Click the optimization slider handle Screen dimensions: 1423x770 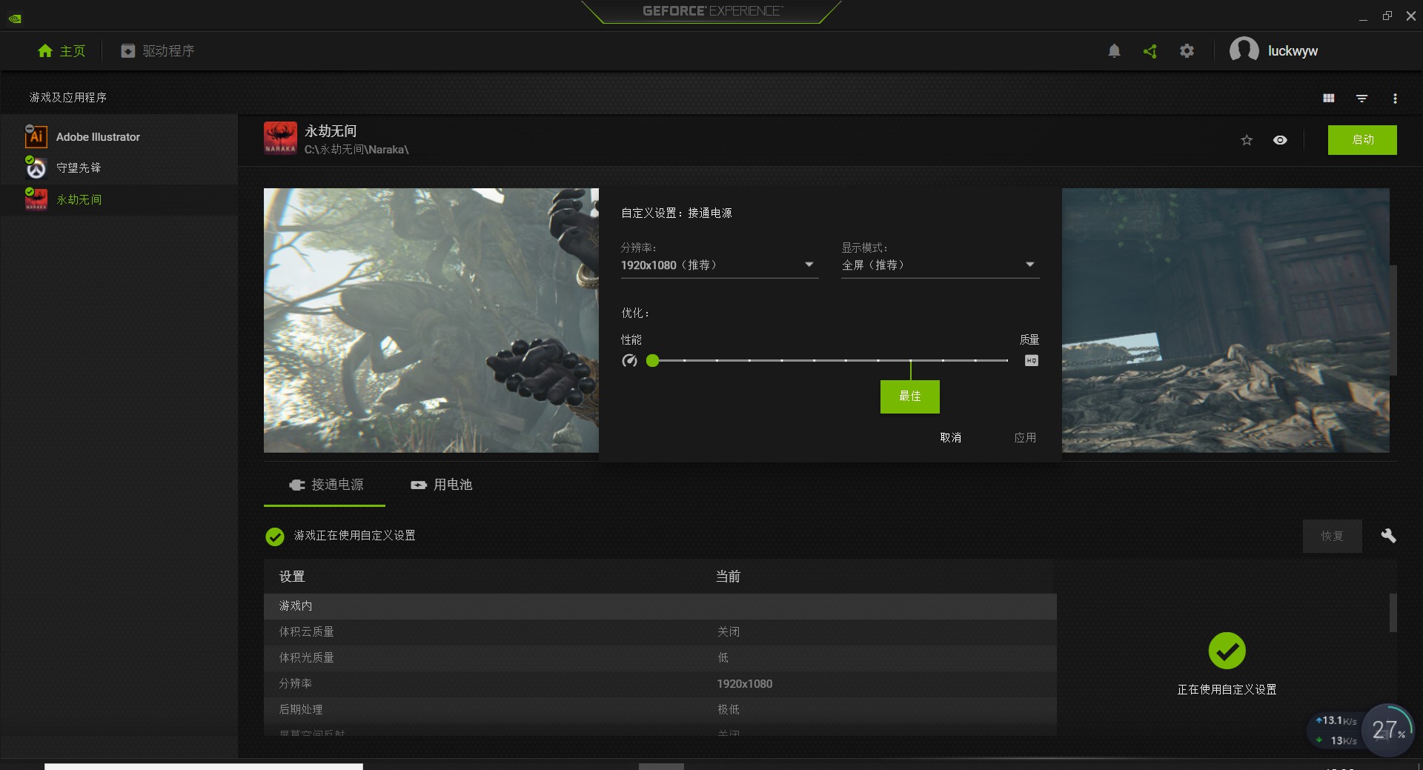click(652, 361)
